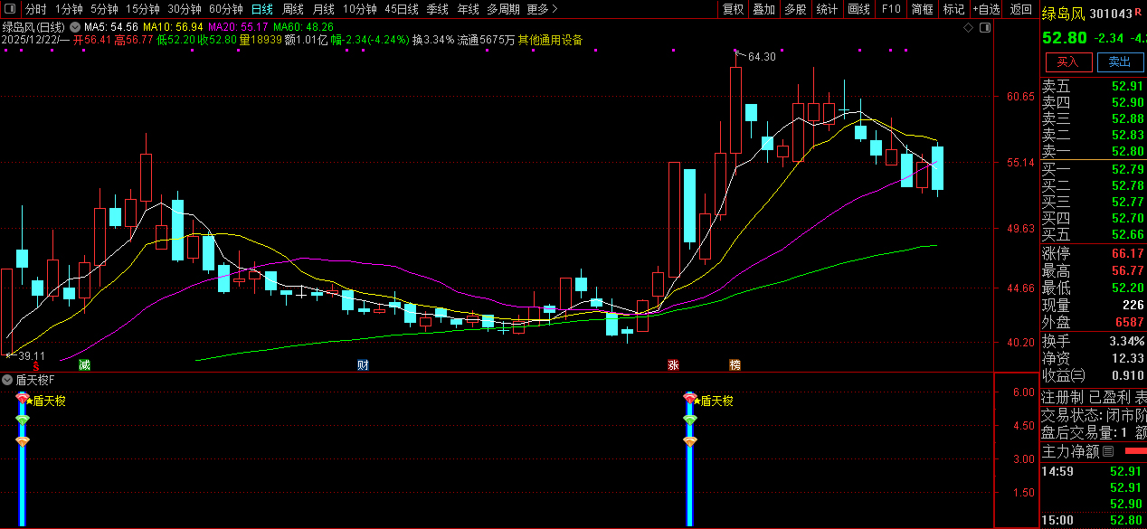
Task: Switch to the 日线 daily chart tab
Action: click(x=262, y=9)
